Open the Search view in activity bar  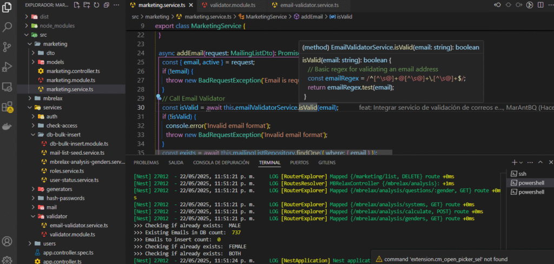[8, 26]
